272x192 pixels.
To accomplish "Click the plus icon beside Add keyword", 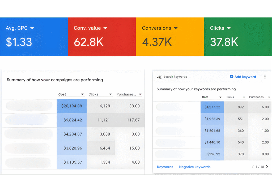I will point(231,77).
